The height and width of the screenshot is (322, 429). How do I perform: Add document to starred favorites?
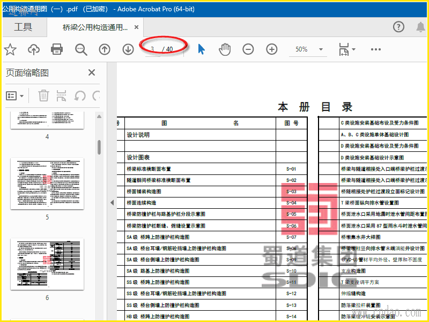[x=10, y=49]
